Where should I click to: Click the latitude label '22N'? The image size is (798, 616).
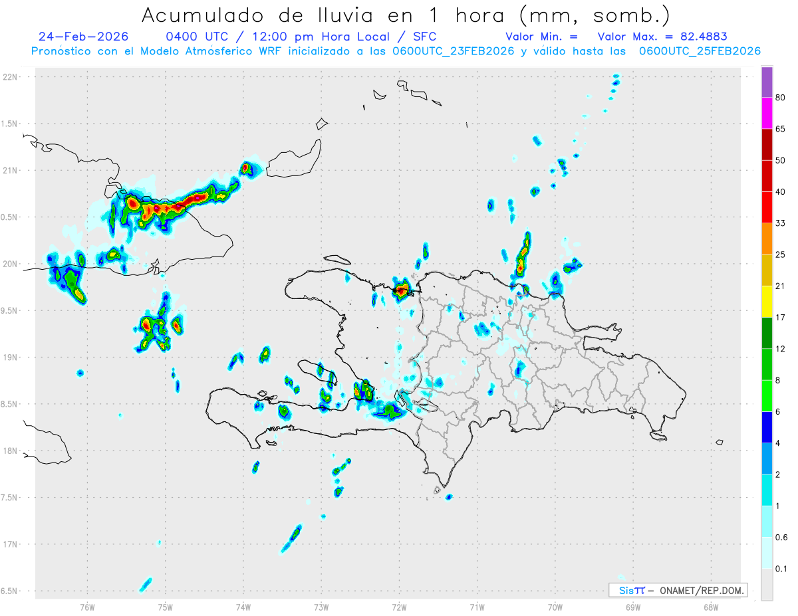[x=10, y=77]
